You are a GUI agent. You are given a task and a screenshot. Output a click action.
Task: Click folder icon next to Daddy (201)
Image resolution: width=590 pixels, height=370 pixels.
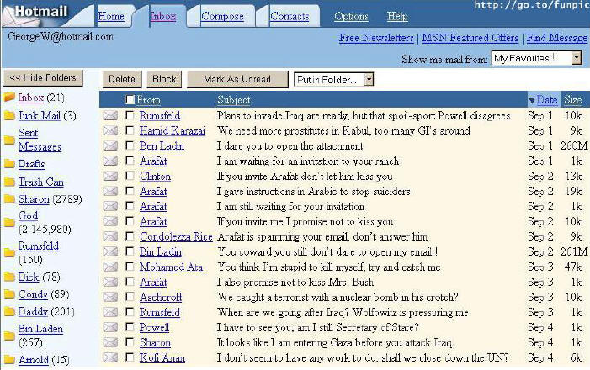point(9,311)
